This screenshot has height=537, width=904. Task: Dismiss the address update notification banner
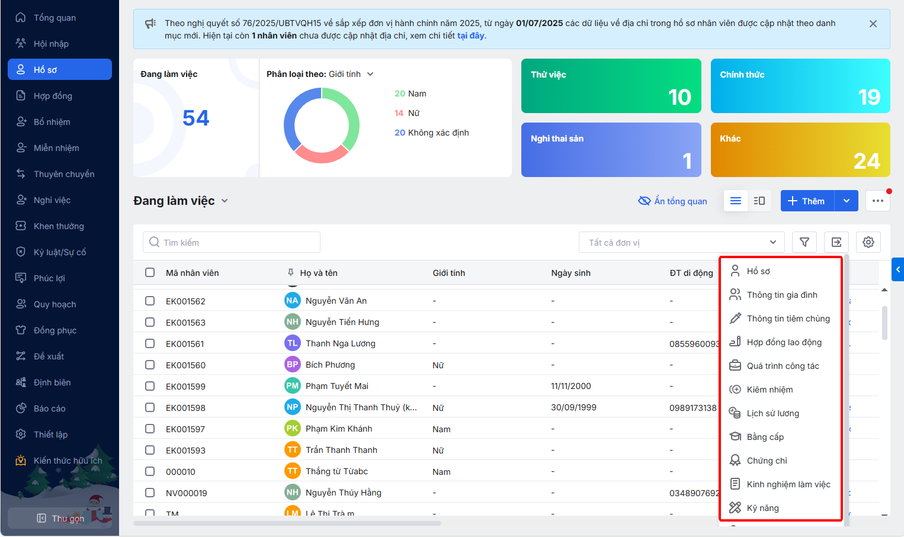(873, 24)
